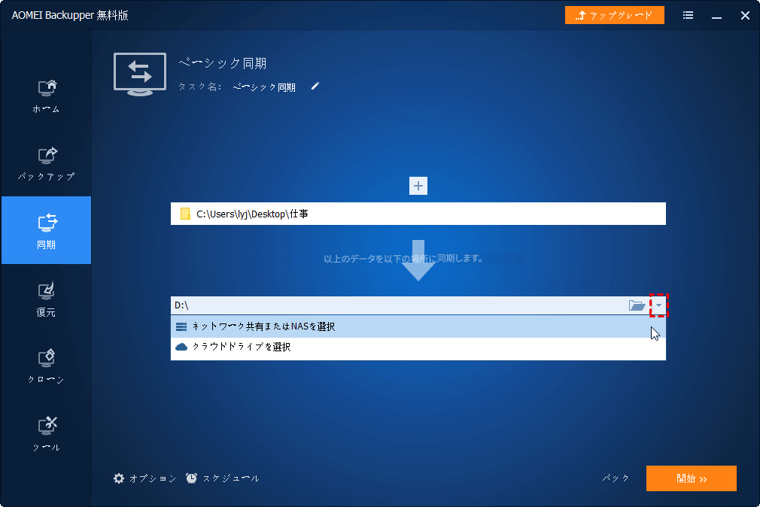Click the orange 開始 start button
760x507 pixels.
click(x=692, y=478)
